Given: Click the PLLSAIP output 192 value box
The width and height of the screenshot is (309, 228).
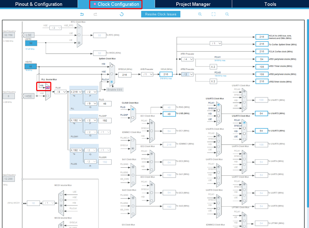Looking at the screenshot, I should click(105, 120).
